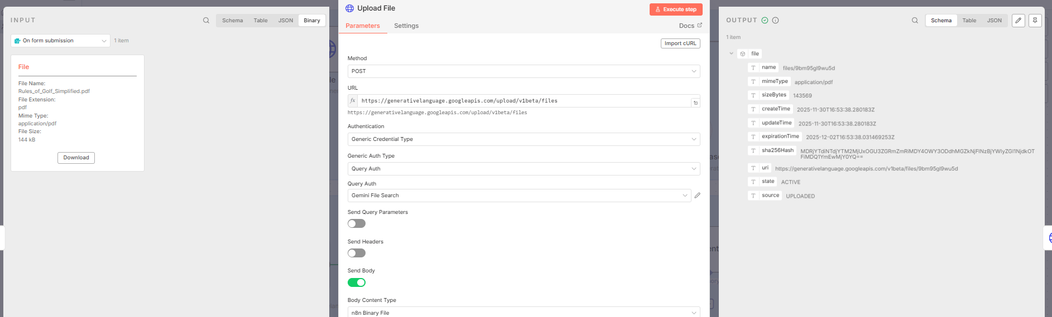
Task: Open Query Auth credential dropdown
Action: [x=519, y=196]
